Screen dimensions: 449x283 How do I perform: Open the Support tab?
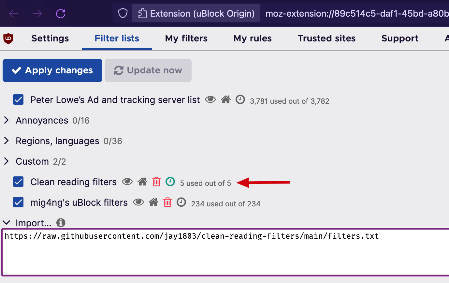(400, 38)
